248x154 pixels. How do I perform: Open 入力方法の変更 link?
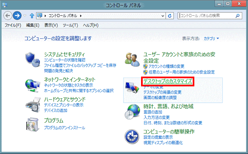(157, 117)
